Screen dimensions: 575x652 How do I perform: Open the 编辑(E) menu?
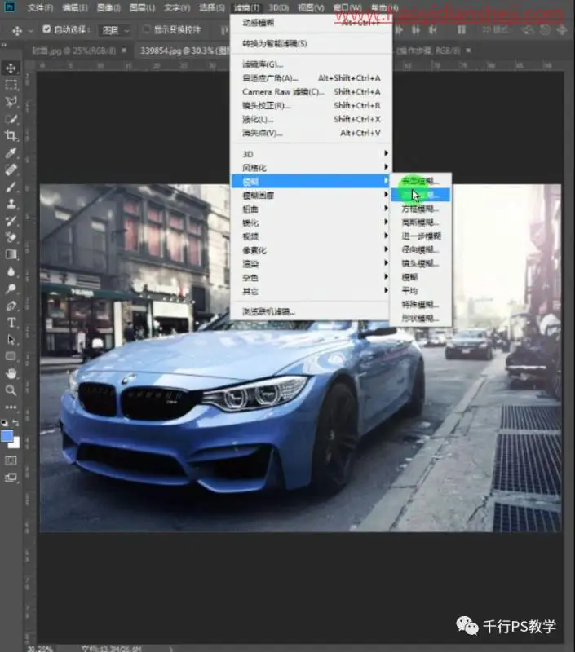[x=75, y=7]
